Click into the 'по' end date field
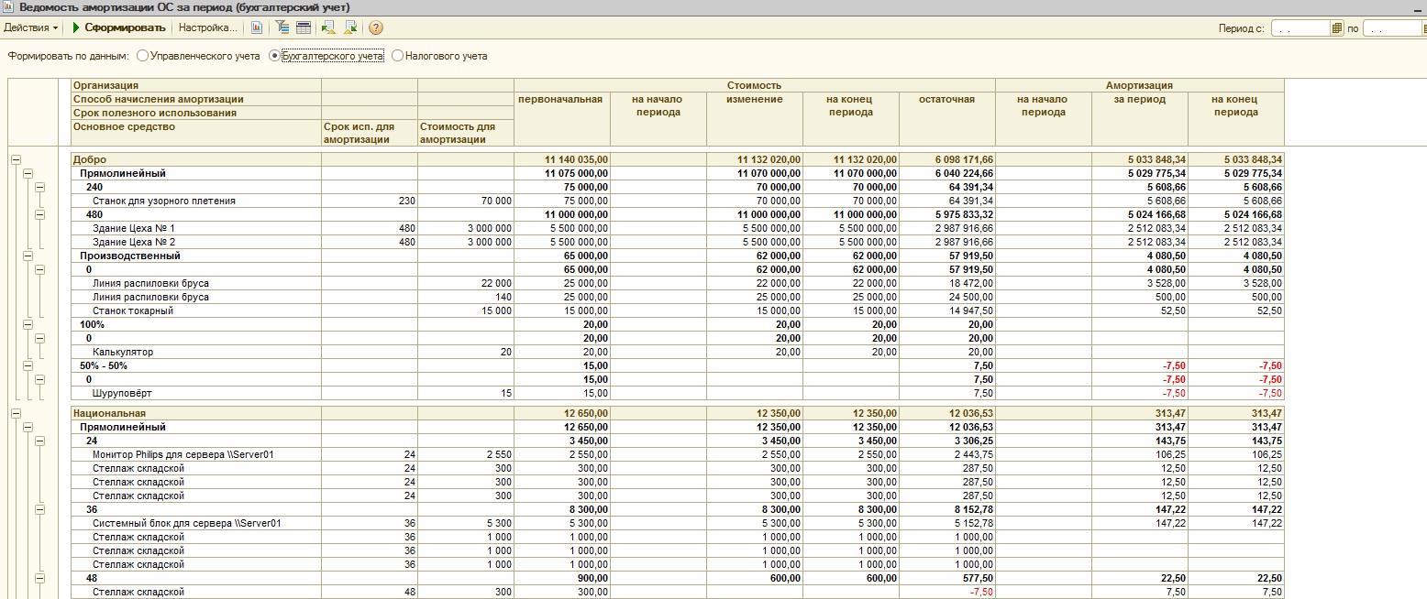 click(x=1390, y=28)
